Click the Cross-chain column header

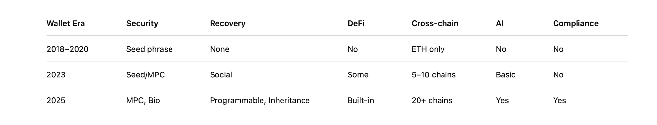pyautogui.click(x=435, y=23)
